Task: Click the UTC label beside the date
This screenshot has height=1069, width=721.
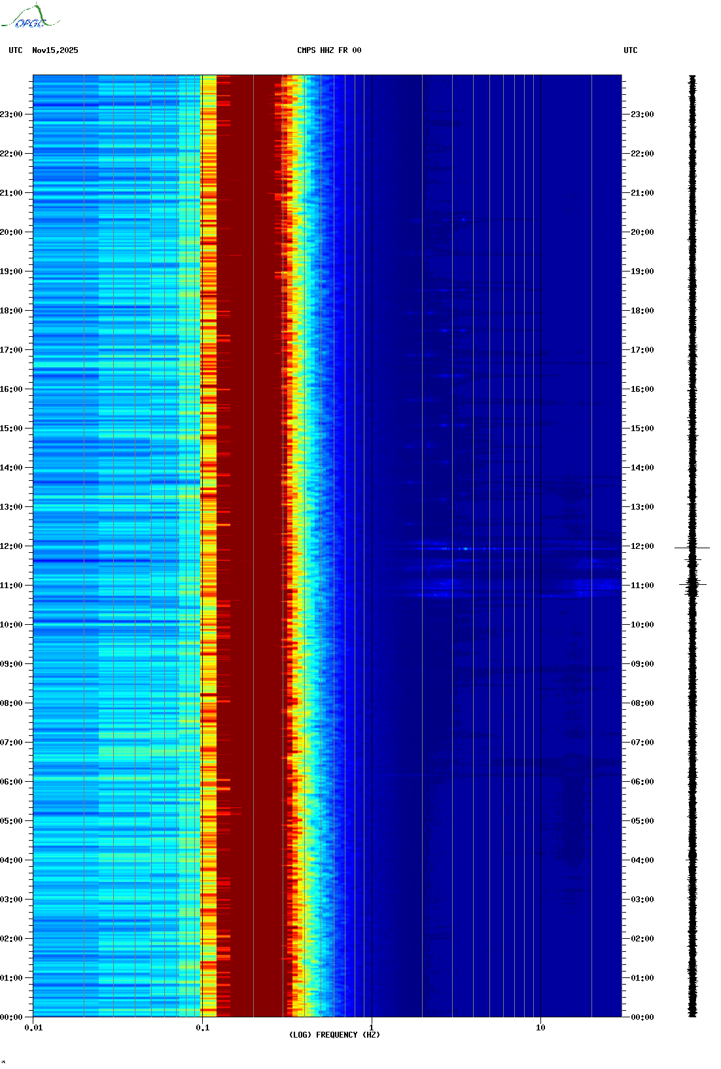Action: tap(16, 50)
